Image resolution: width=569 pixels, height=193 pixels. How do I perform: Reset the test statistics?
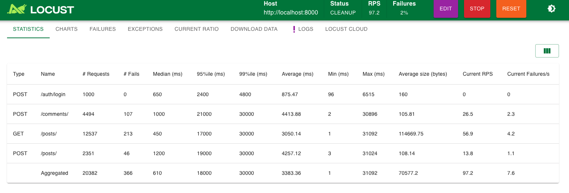coord(511,9)
